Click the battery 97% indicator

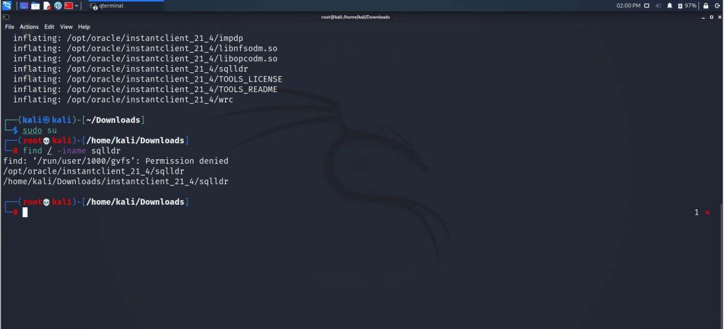[x=687, y=5]
